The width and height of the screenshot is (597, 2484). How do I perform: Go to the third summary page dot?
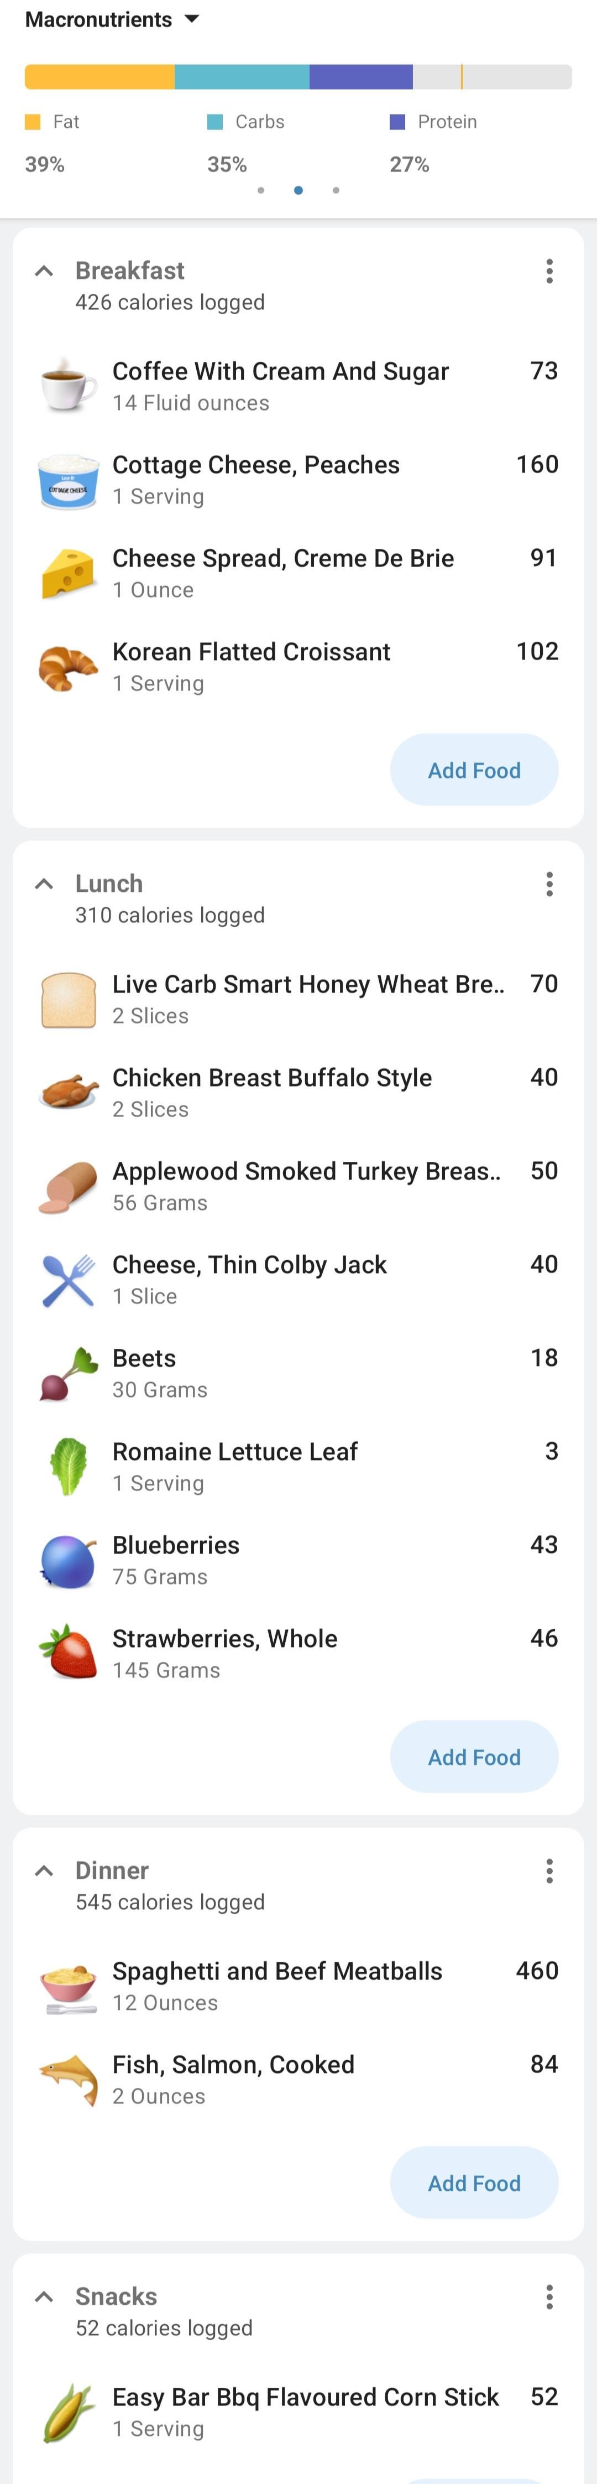click(335, 190)
